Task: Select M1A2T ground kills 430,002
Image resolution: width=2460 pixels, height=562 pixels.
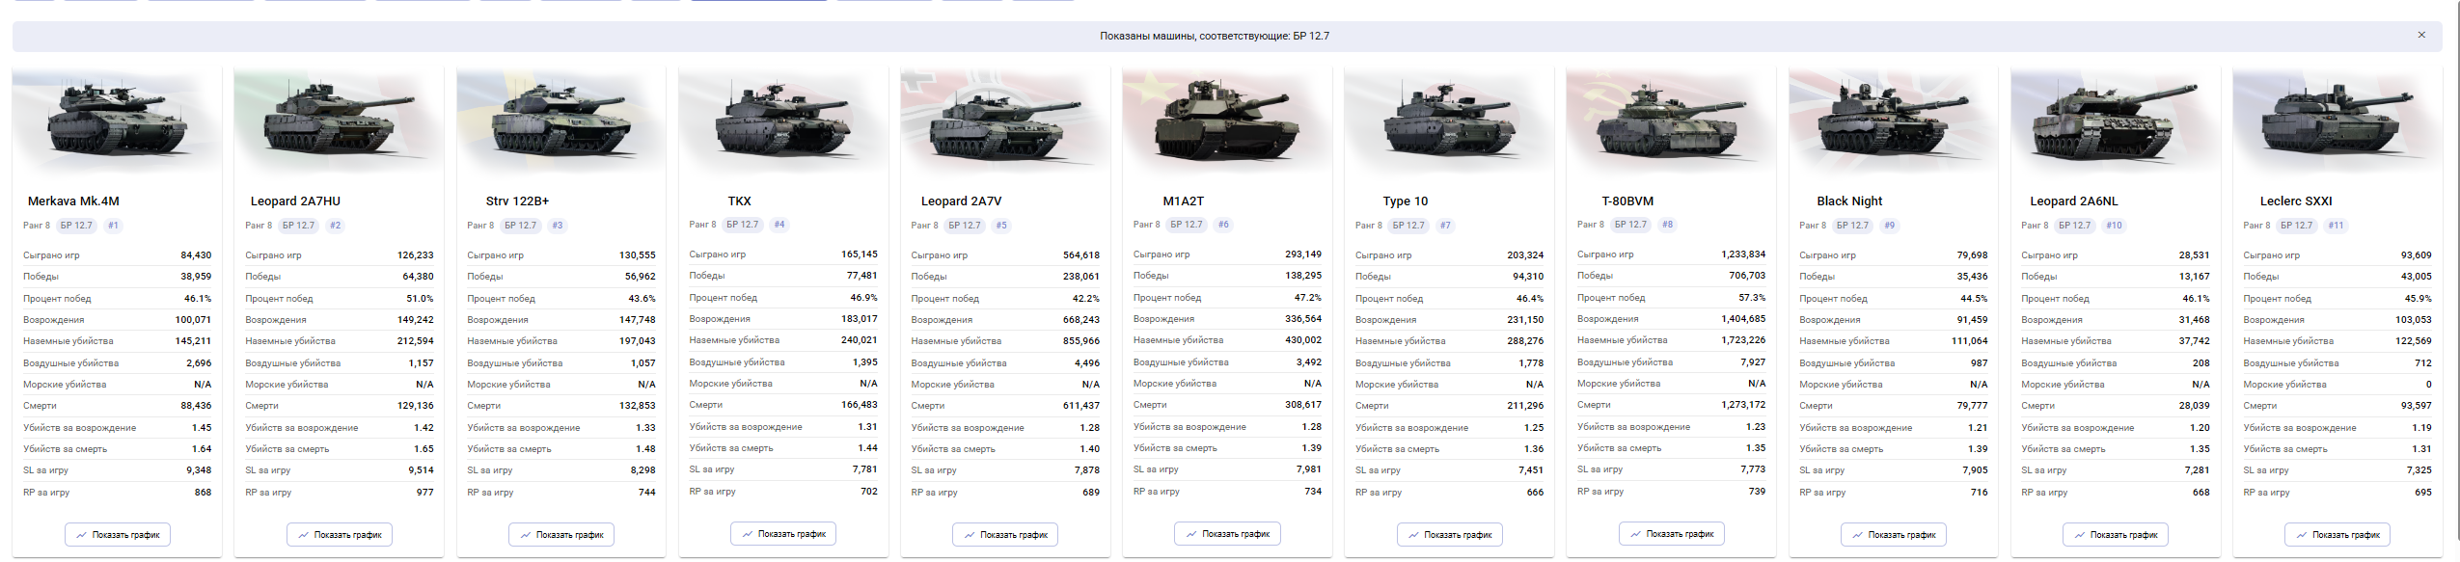Action: pos(1302,340)
